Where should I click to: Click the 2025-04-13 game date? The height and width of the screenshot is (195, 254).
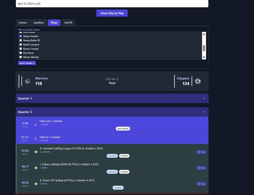point(112,79)
